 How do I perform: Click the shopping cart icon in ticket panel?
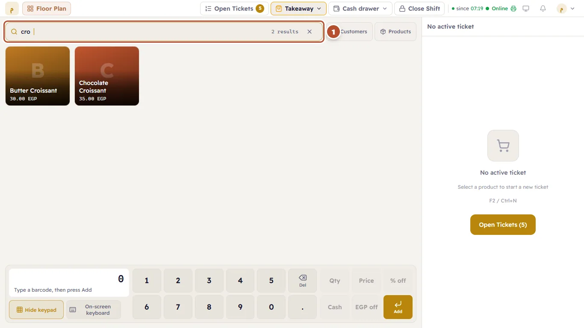[x=503, y=146]
